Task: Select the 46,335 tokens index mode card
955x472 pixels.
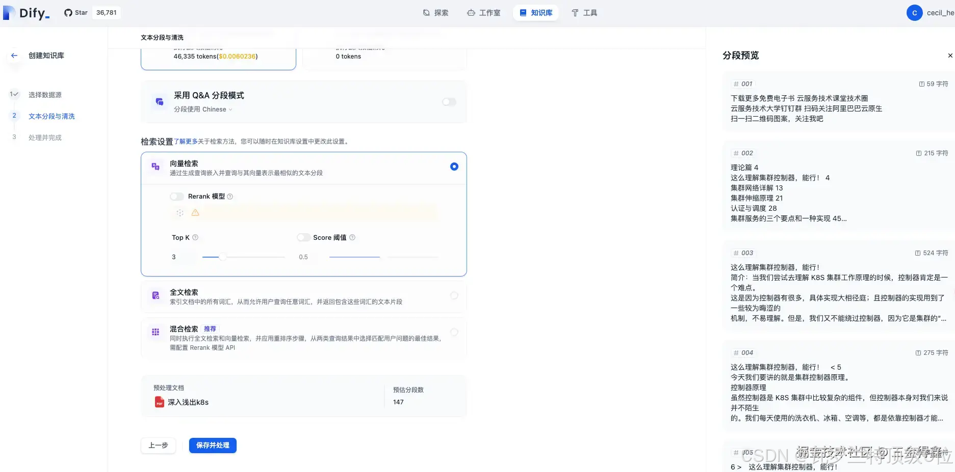Action: pyautogui.click(x=218, y=59)
